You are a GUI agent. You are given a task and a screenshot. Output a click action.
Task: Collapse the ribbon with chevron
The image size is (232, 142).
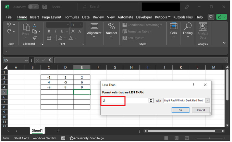click(224, 43)
